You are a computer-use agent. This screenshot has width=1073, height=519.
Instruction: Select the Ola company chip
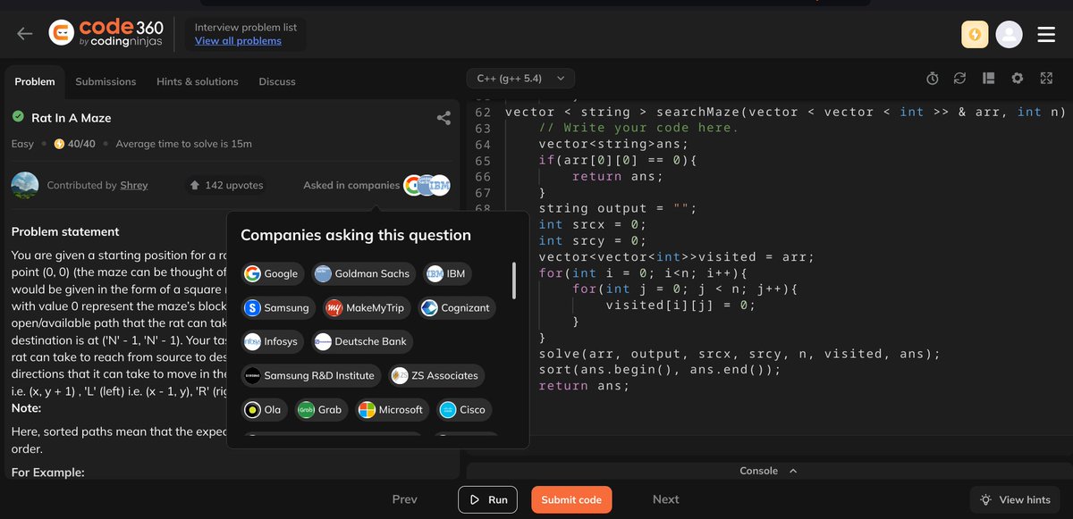click(264, 409)
